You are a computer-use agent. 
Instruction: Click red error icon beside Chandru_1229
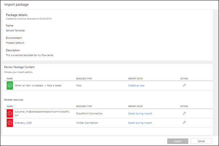click(x=9, y=123)
